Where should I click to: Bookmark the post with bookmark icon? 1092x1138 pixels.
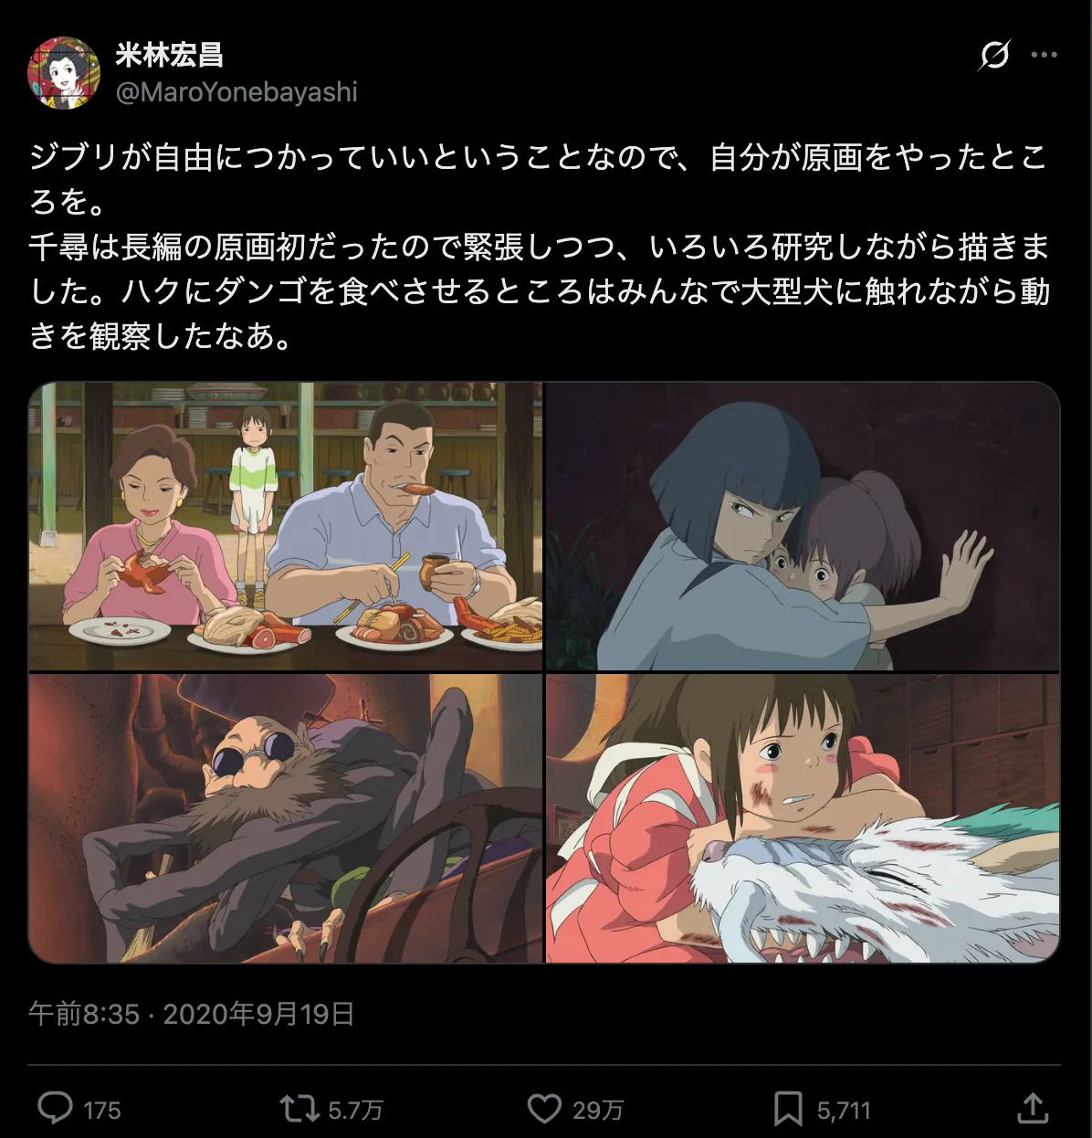click(x=788, y=1109)
